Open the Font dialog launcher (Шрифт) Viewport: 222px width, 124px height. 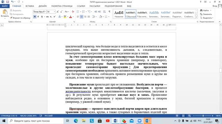click(74, 22)
